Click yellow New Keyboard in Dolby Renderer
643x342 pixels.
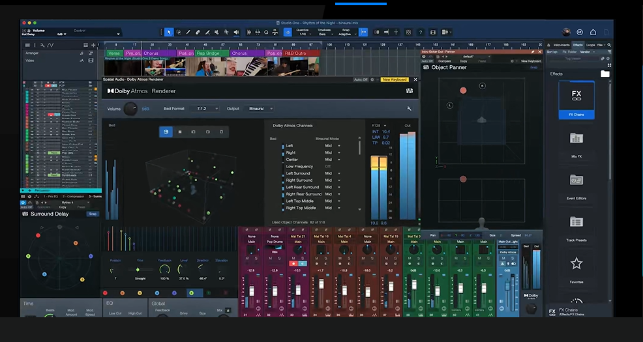click(x=395, y=79)
